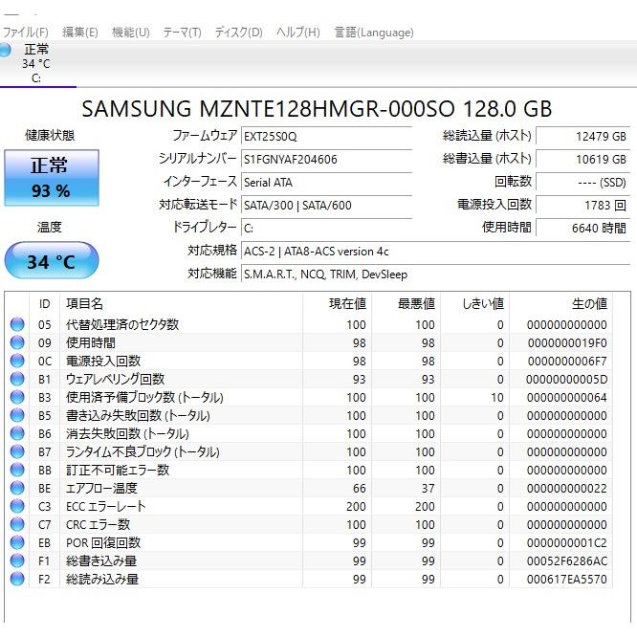The height and width of the screenshot is (637, 637).
Task: Click status icon for 0C 電源投入回数 row
Action: (17, 361)
